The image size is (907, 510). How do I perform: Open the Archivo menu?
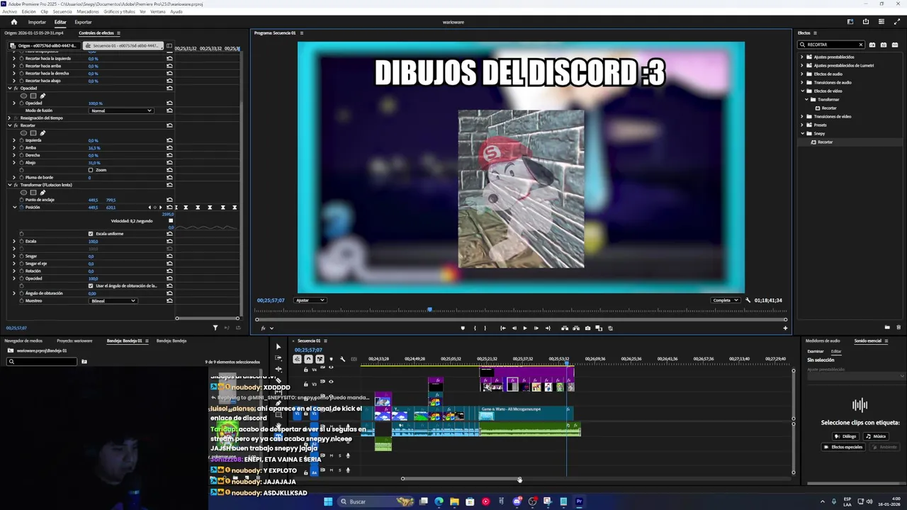pos(9,11)
